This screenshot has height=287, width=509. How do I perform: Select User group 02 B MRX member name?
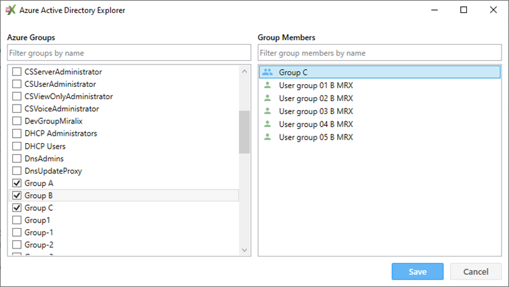(316, 98)
